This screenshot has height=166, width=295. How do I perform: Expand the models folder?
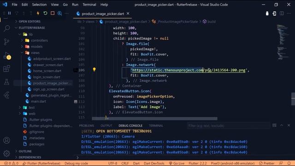point(36,47)
